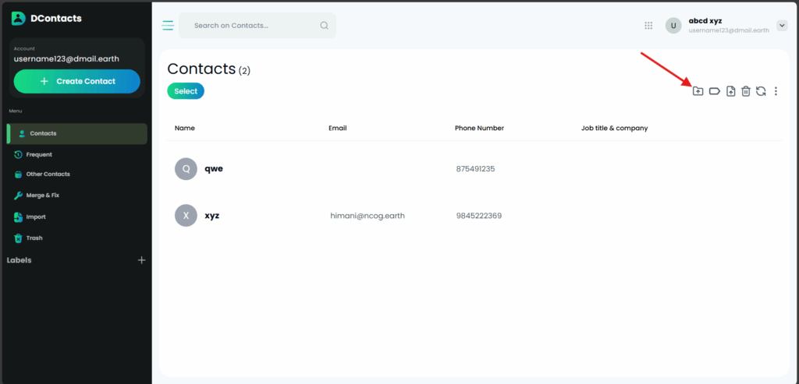Click the label tag icon in toolbar
Viewport: 799px width, 384px height.
point(714,91)
